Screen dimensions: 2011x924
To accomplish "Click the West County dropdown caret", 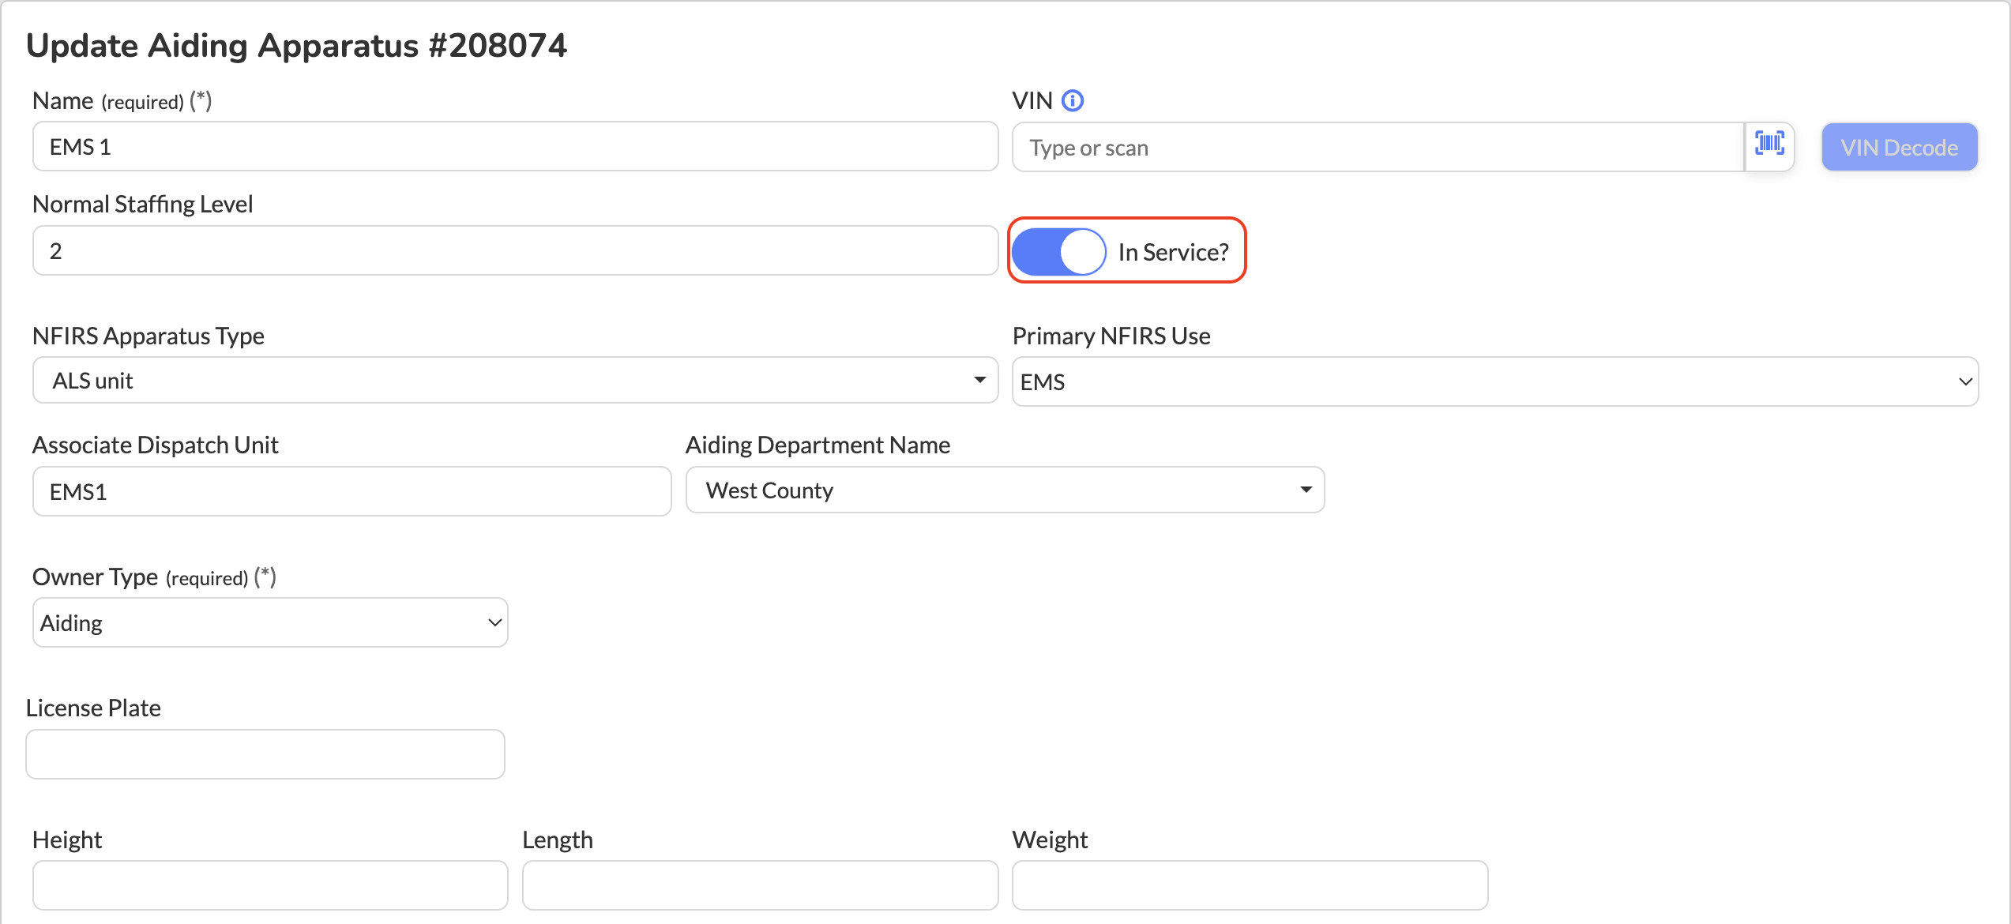I will [x=1306, y=490].
